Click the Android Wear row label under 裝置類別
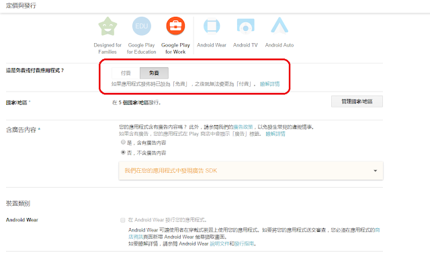 point(22,220)
